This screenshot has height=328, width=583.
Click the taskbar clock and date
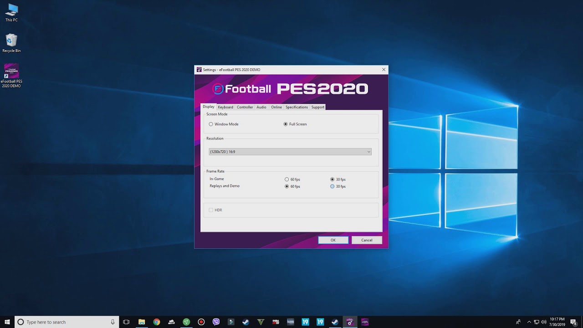tap(557, 322)
